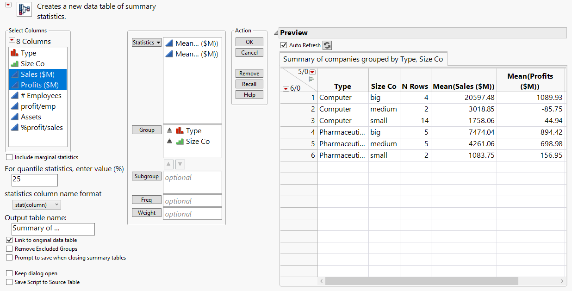The image size is (572, 291).
Task: Open the red triangle menu on 8 Columns
Action: [12, 41]
